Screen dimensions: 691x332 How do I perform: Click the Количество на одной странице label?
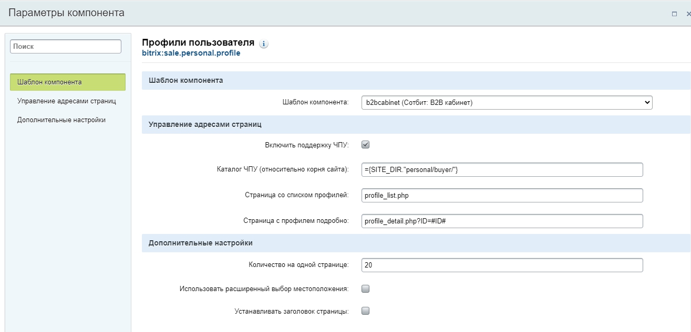[x=298, y=265]
